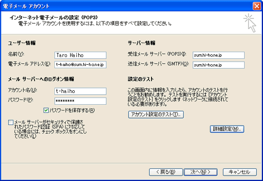Click the キャンセル button
This screenshot has height=181, width=263.
(x=240, y=172)
